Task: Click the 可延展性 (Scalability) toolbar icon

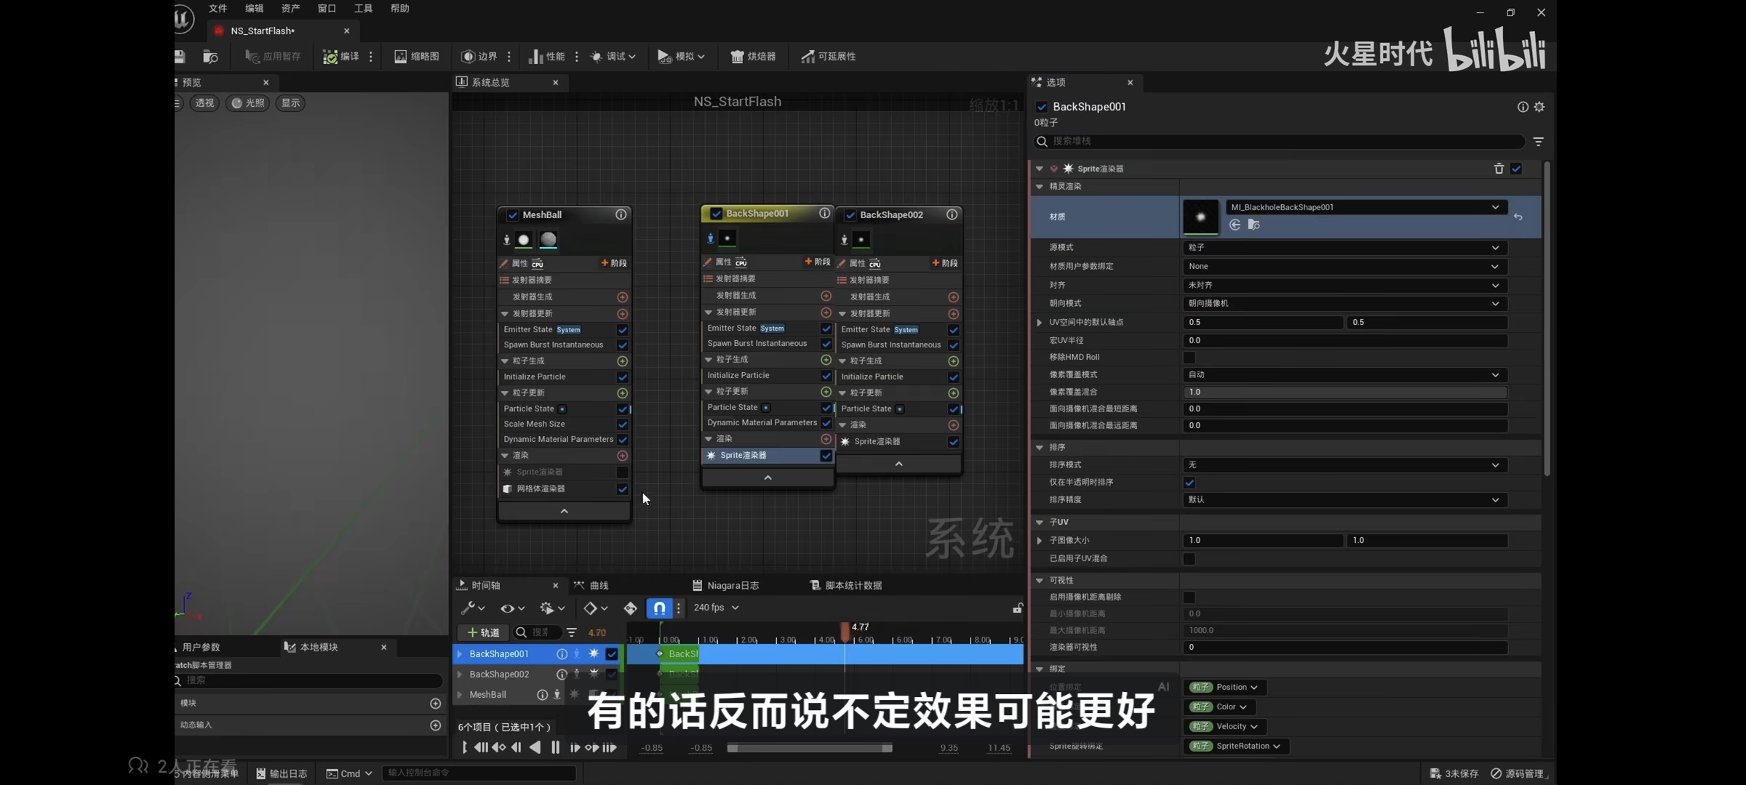Action: click(x=828, y=57)
